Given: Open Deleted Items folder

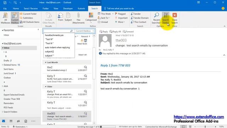Looking at the screenshot, I should click(12, 65).
